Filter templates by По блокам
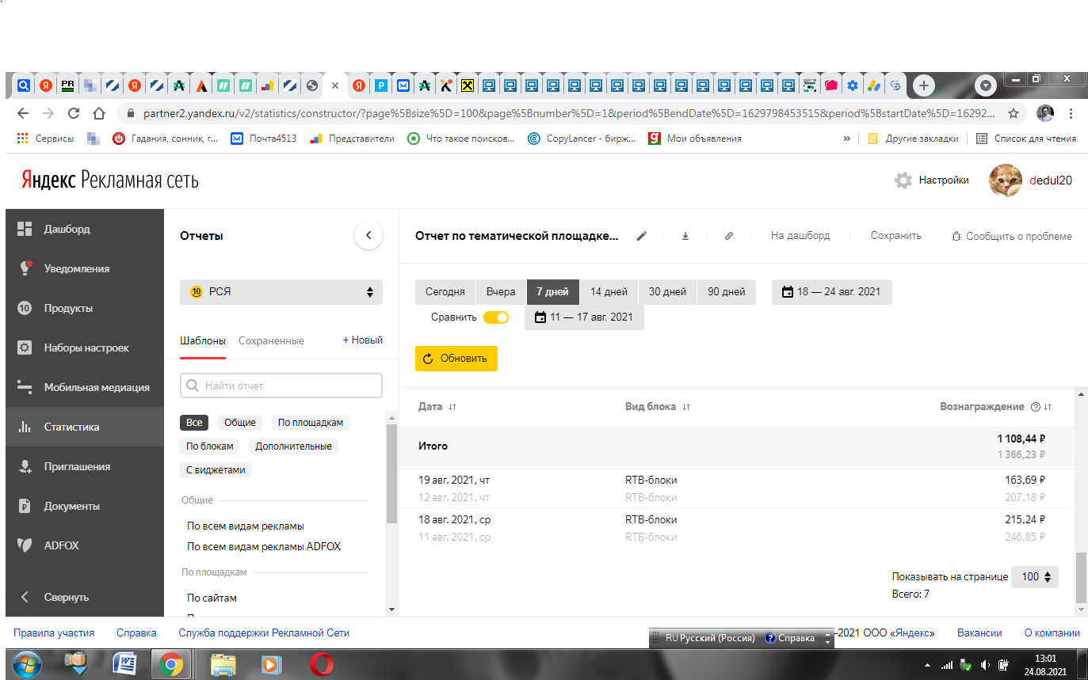 pyautogui.click(x=210, y=446)
